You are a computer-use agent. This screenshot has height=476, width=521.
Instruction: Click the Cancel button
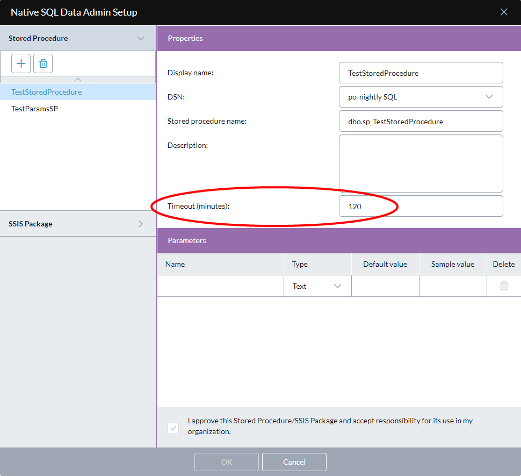(x=294, y=462)
